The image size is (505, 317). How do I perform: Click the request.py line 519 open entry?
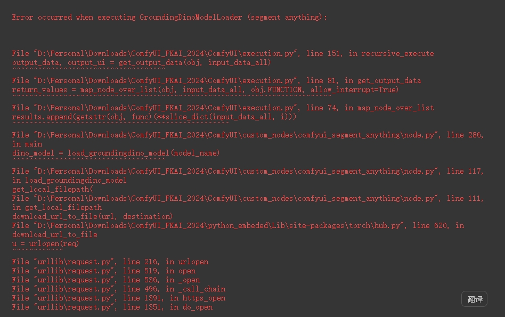(x=103, y=271)
